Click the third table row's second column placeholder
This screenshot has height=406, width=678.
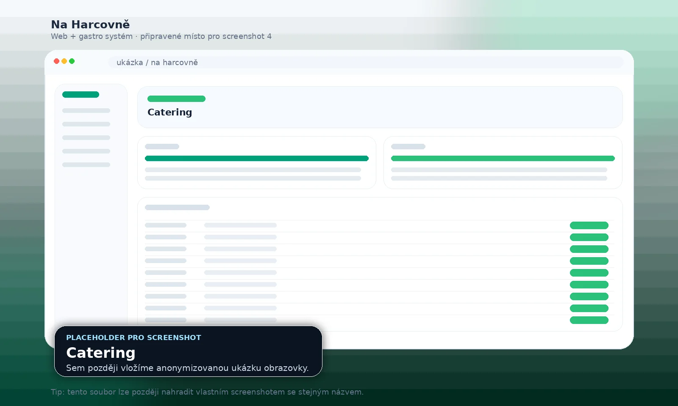240,249
